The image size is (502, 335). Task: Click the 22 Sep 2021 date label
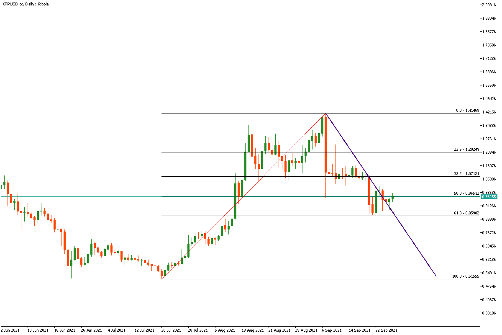(386, 330)
